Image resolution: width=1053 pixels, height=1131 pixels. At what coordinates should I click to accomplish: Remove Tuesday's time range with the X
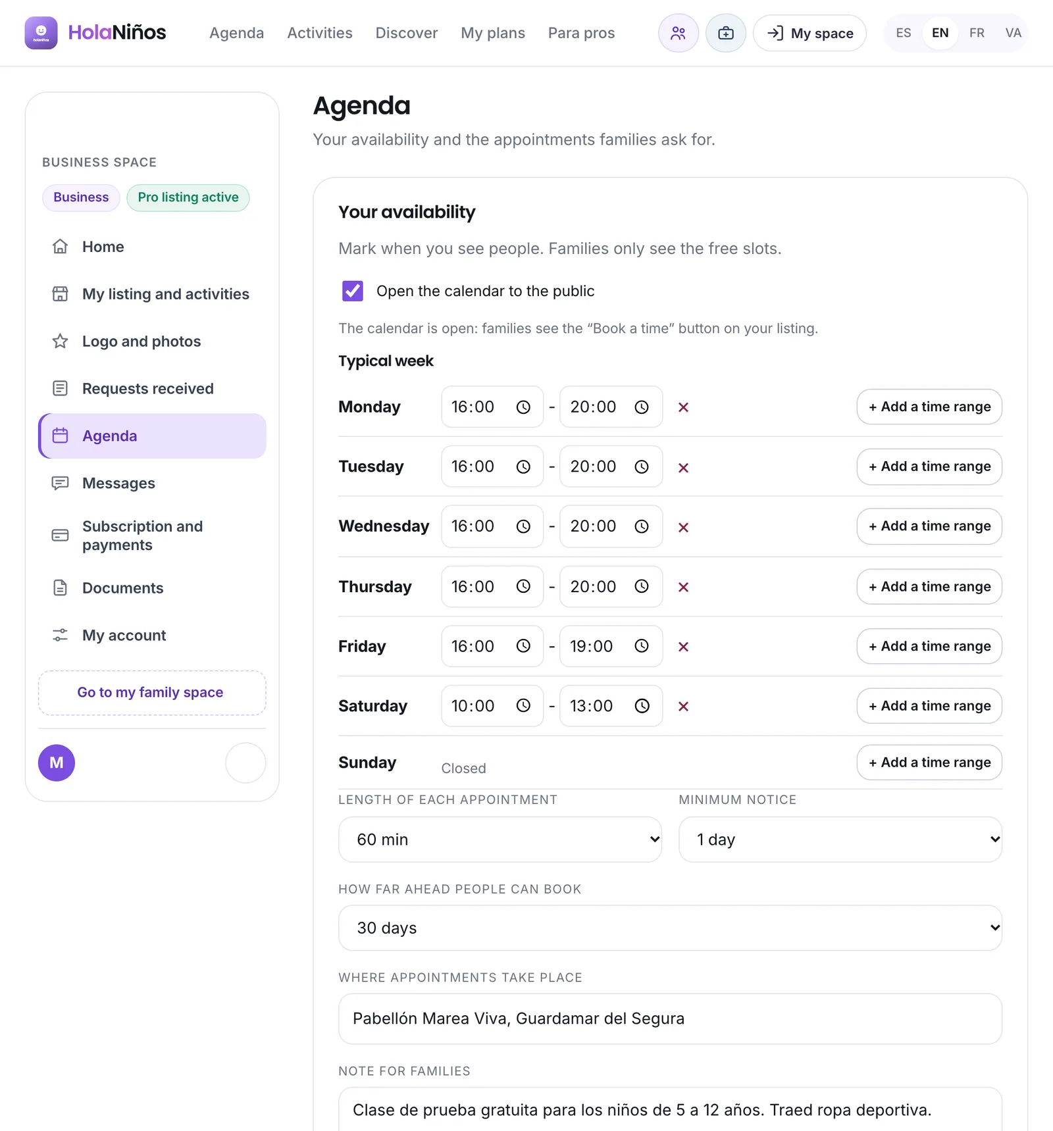683,467
